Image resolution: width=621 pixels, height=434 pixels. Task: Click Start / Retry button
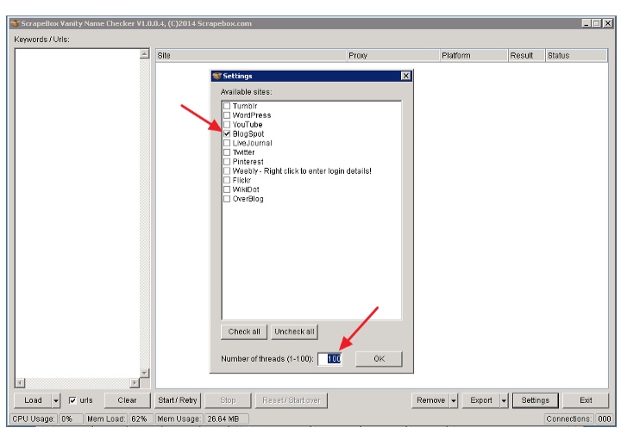(x=178, y=400)
